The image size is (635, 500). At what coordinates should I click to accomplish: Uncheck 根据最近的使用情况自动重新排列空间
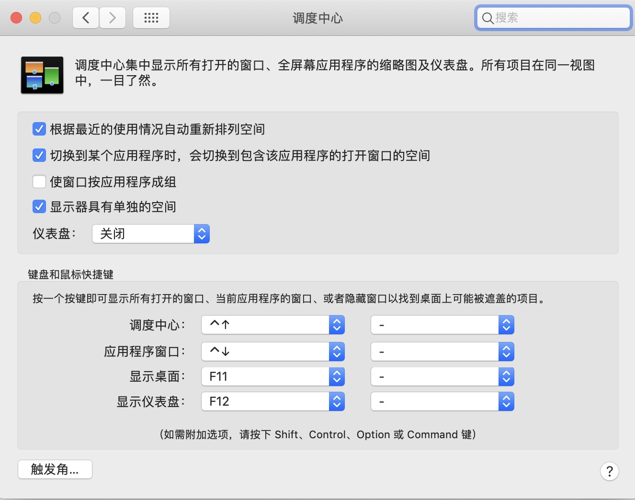point(39,129)
